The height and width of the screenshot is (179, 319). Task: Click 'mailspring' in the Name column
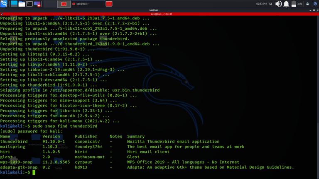[12, 147]
